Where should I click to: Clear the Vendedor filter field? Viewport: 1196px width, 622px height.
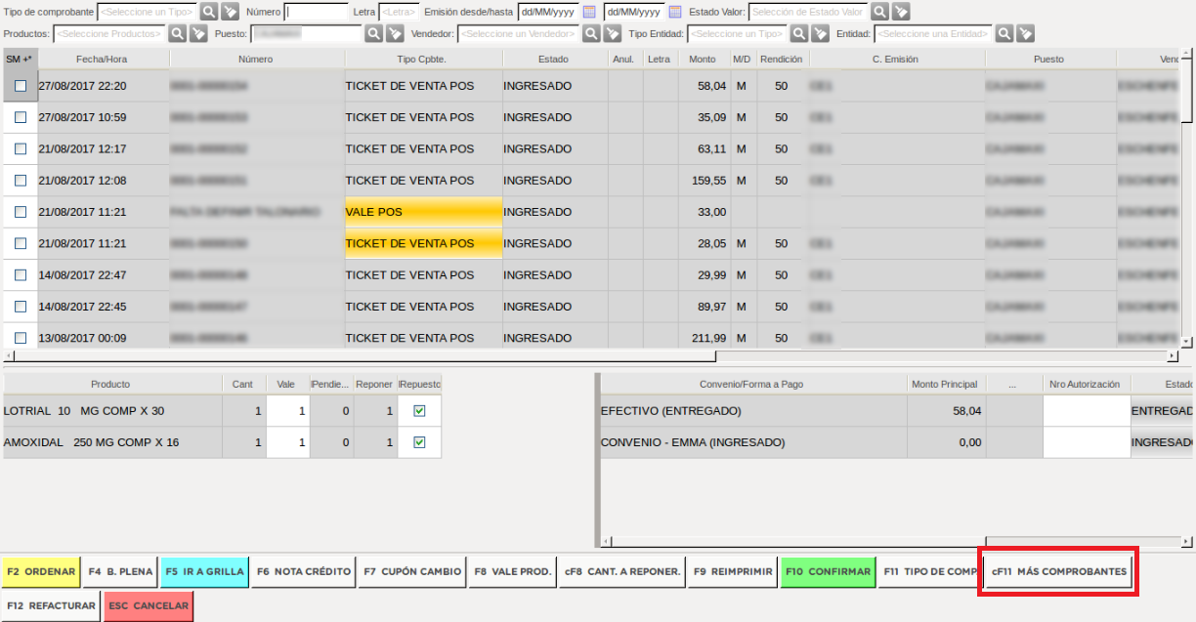[x=613, y=34]
